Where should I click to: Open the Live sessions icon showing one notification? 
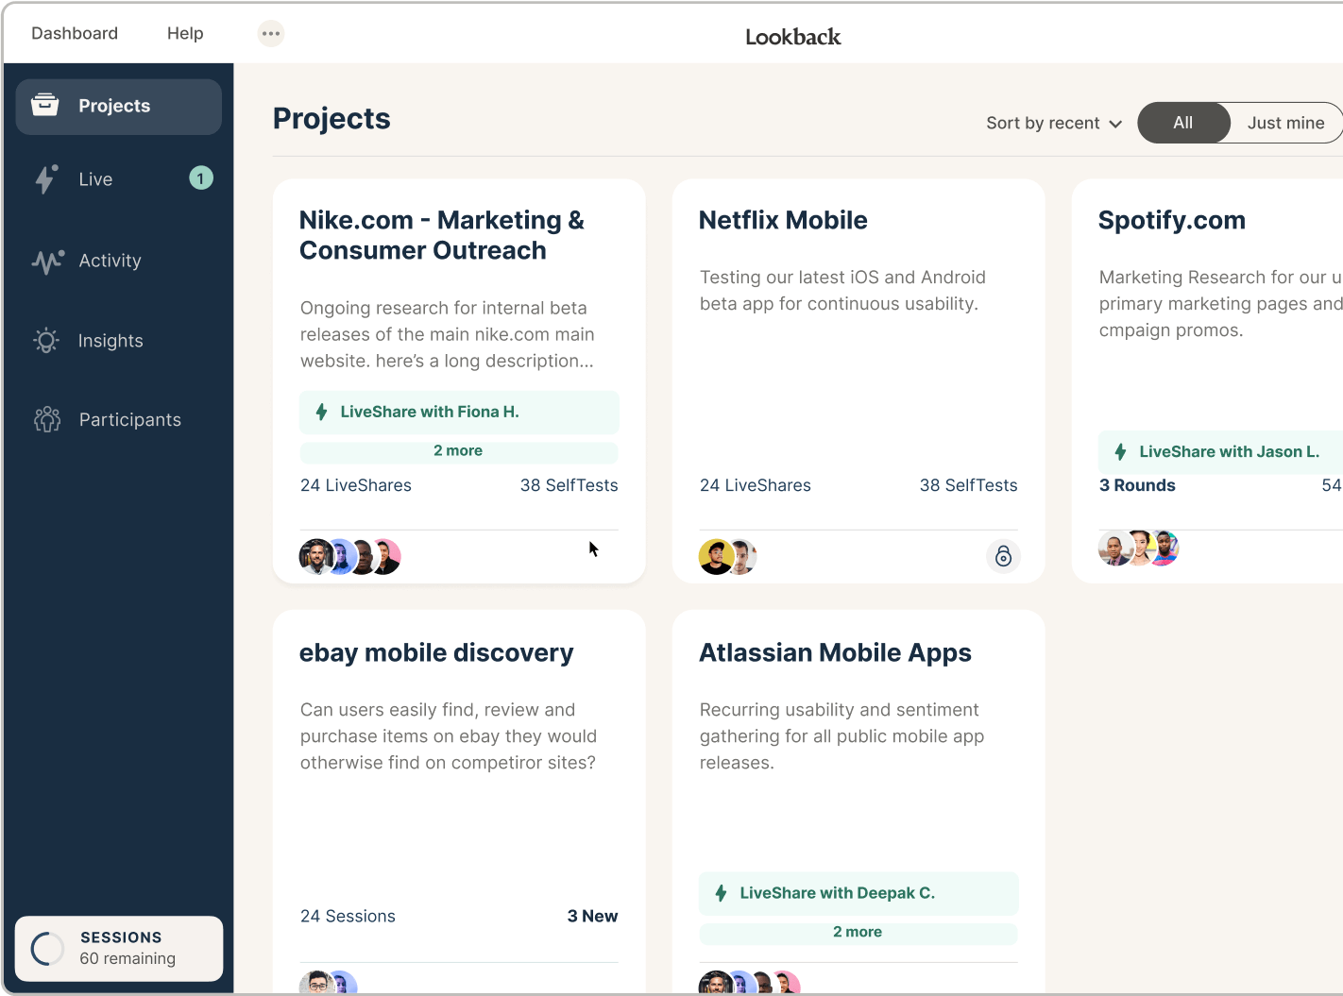click(x=45, y=178)
